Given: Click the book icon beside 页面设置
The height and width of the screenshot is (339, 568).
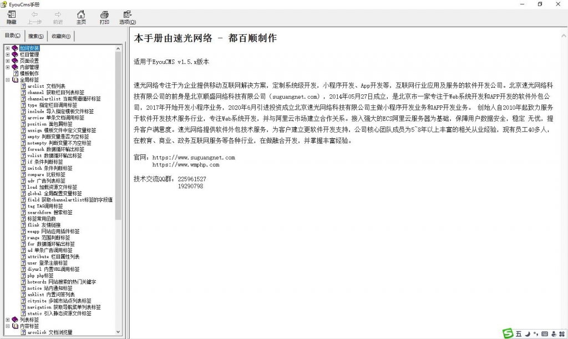Looking at the screenshot, I should click(15, 61).
